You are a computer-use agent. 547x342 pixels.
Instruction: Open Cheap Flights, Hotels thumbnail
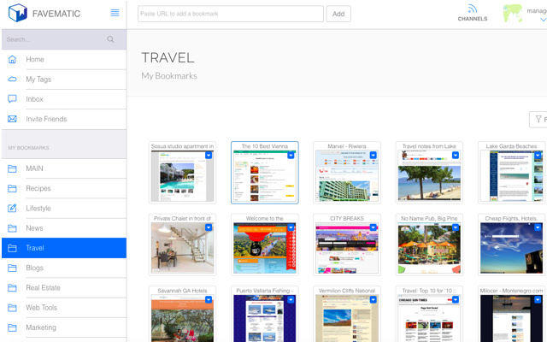pos(512,248)
